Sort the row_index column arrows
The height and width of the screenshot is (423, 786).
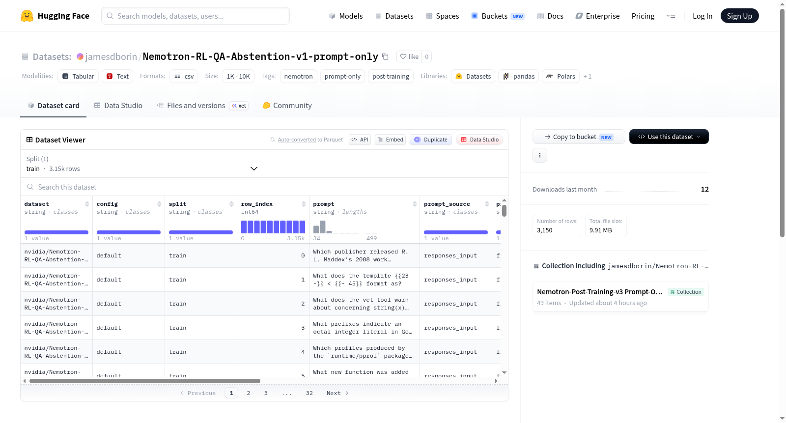(304, 204)
